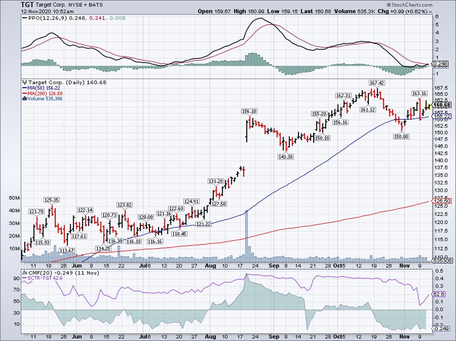
Task: Click the 116.16 price label
Action: pyautogui.click(x=155, y=241)
